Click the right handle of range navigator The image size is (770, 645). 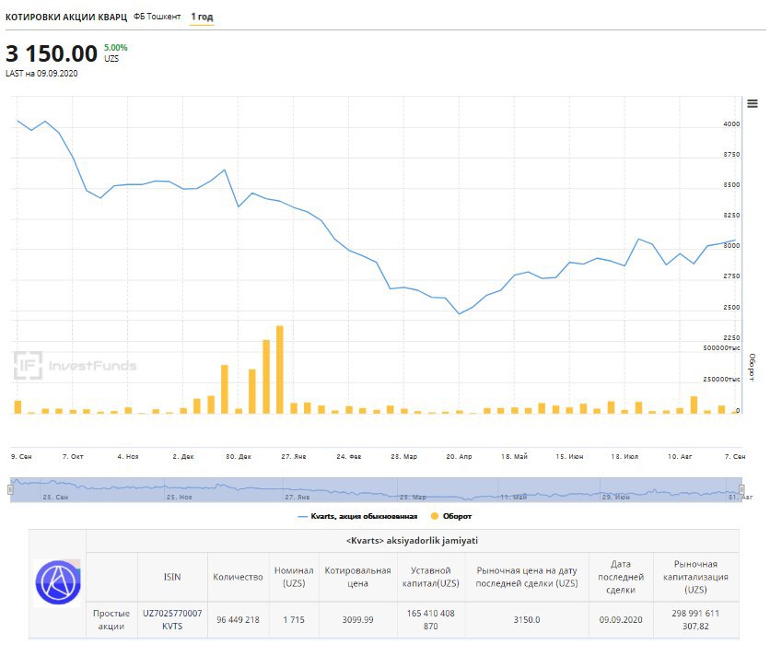[x=741, y=489]
